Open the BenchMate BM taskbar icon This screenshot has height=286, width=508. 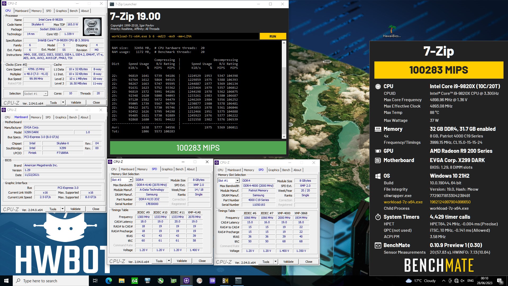[225, 281]
